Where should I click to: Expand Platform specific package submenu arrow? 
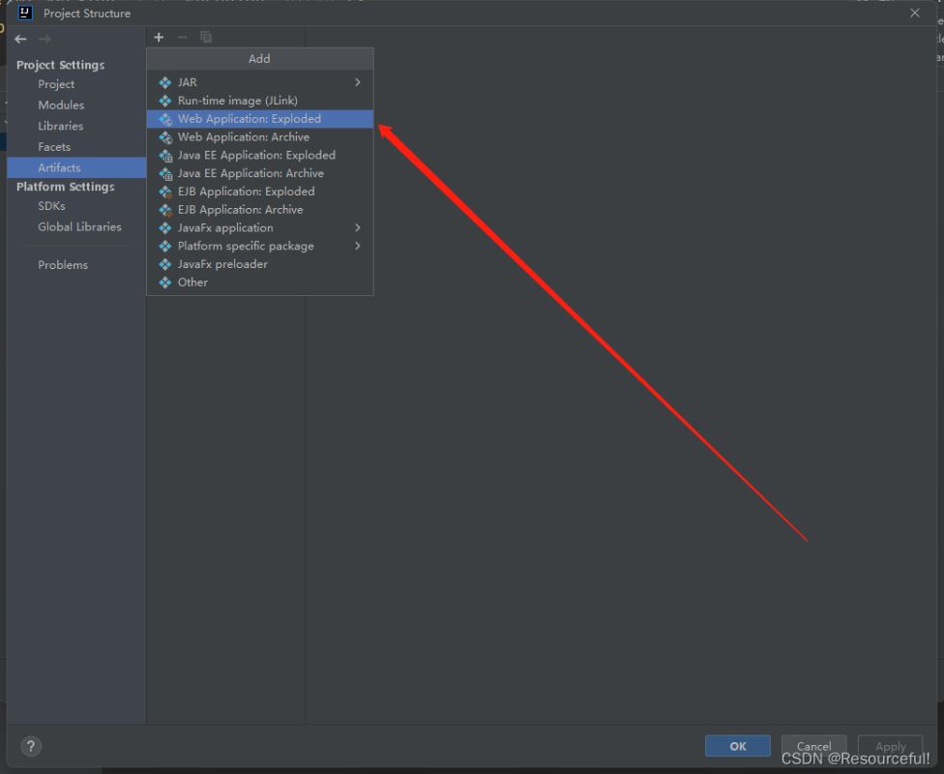(x=358, y=246)
